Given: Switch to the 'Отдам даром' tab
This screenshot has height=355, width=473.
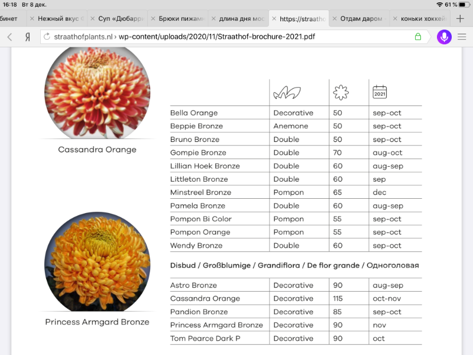Looking at the screenshot, I should 364,19.
